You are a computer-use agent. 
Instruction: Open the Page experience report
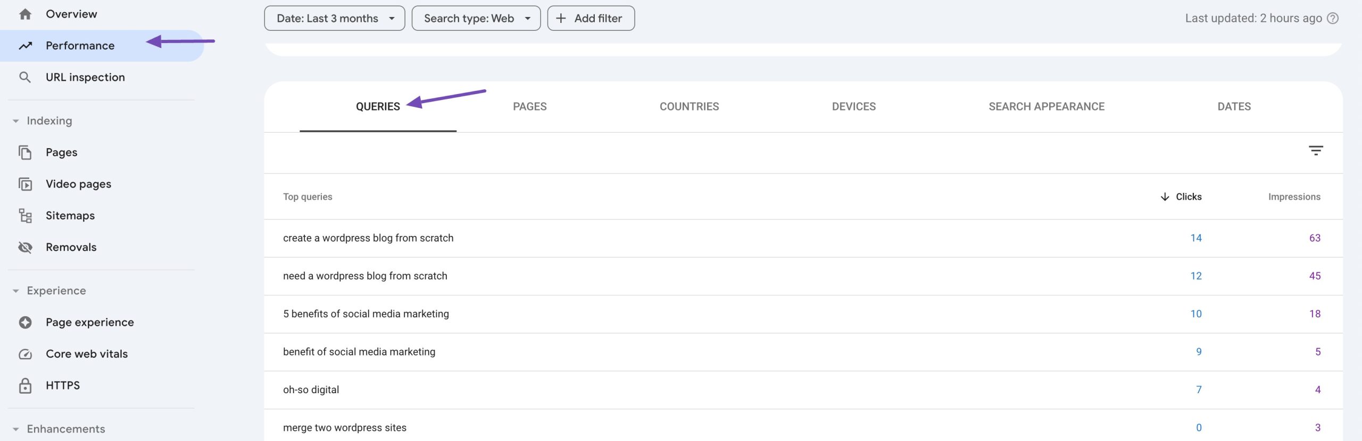[101, 323]
